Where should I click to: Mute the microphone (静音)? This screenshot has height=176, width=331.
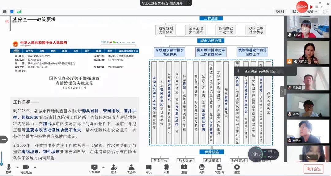tap(9, 169)
